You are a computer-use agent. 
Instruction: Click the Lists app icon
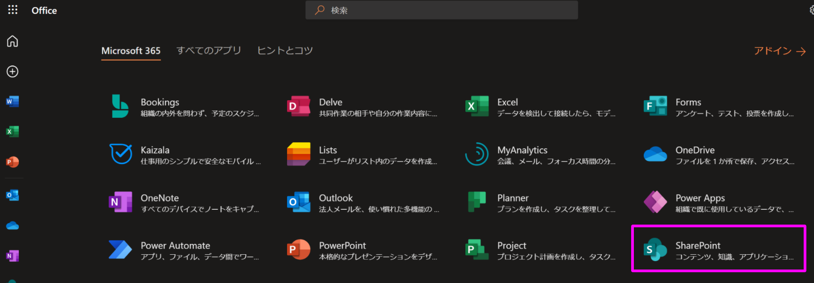(299, 154)
